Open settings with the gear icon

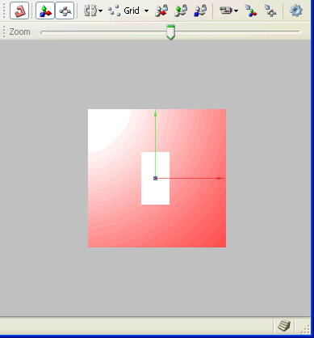296,11
